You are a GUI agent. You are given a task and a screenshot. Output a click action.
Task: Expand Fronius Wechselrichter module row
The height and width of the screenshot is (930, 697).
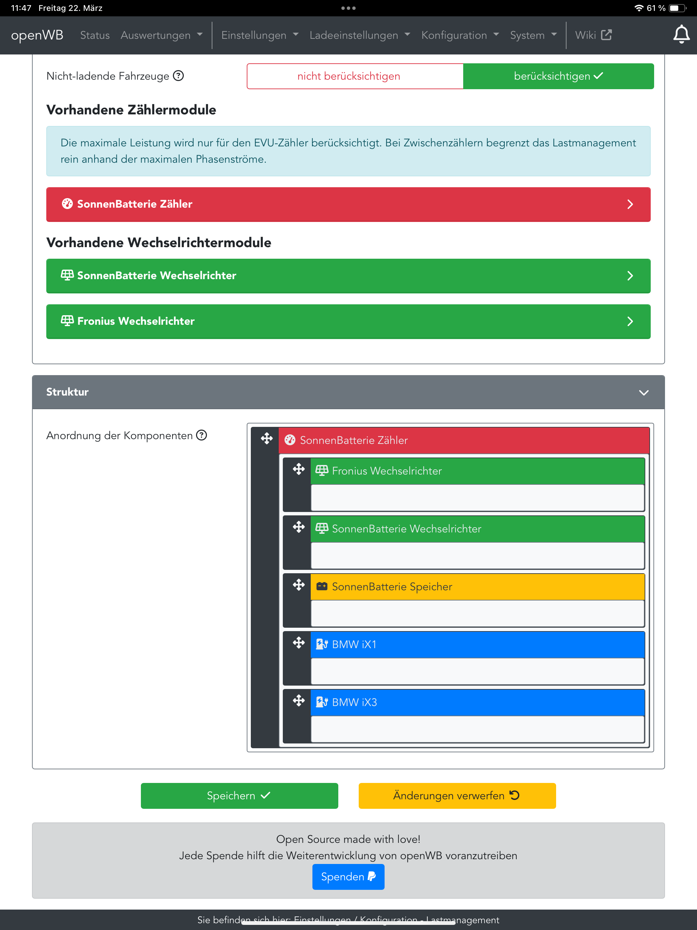(x=348, y=321)
